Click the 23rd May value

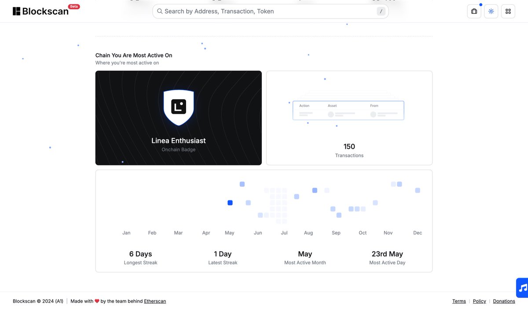387,254
